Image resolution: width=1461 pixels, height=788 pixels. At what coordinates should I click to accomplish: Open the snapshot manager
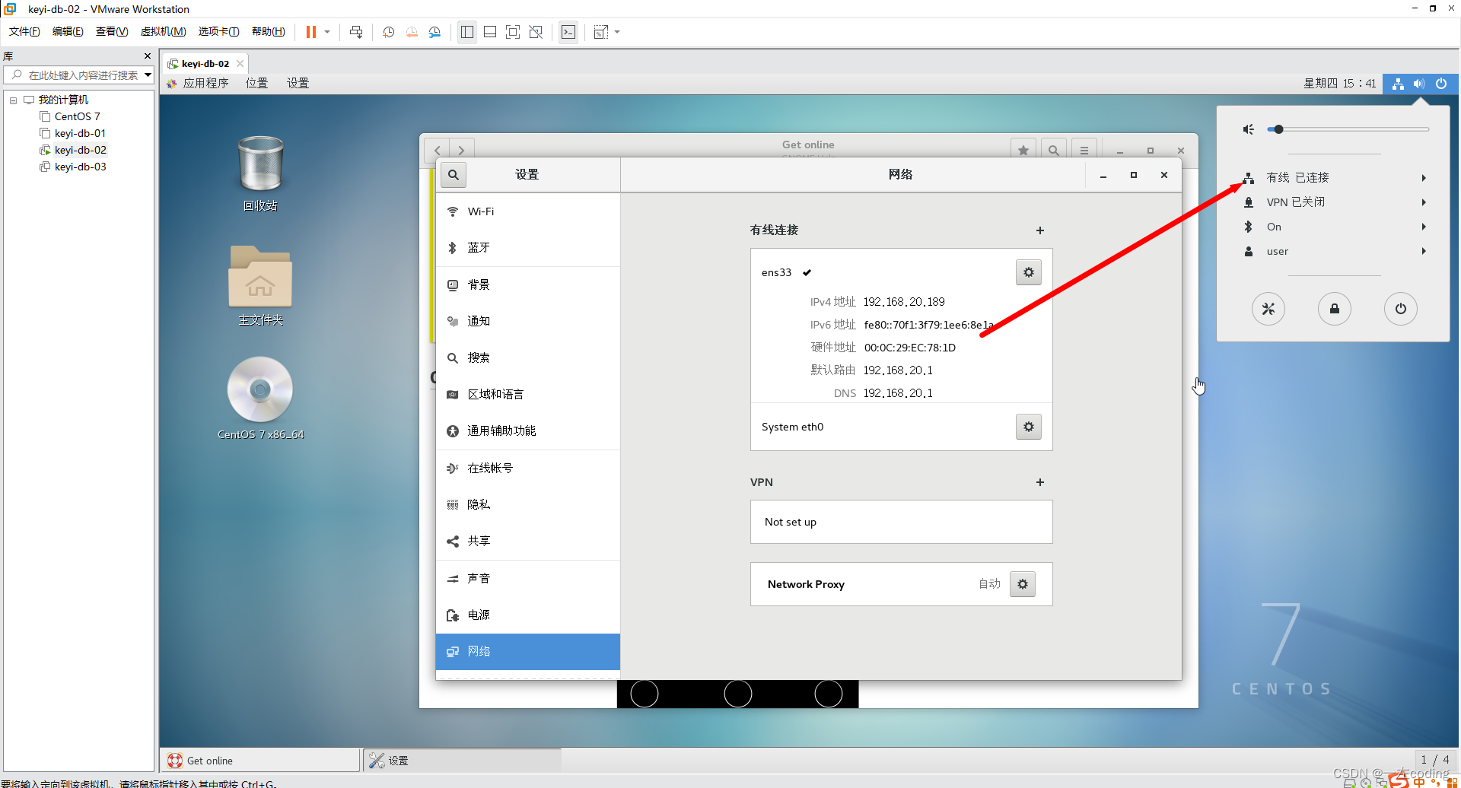coord(434,32)
